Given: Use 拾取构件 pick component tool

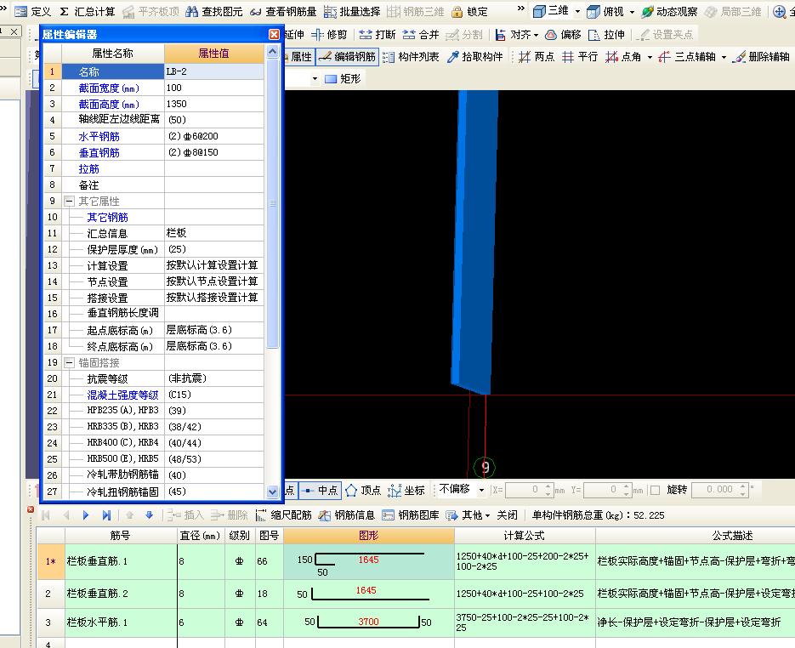Looking at the screenshot, I should (x=475, y=57).
